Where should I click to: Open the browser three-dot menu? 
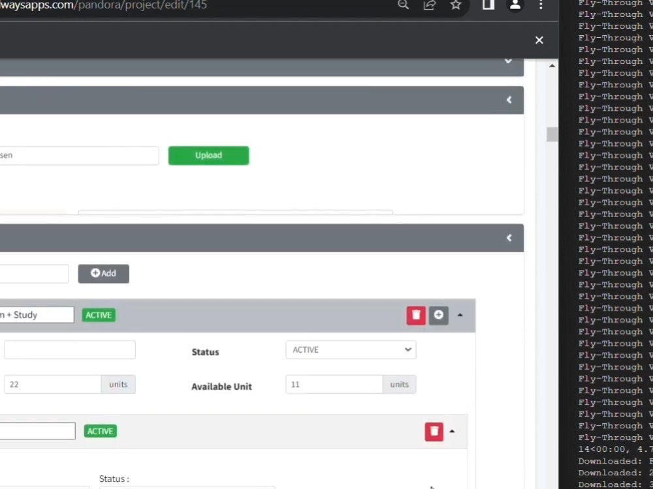(x=541, y=5)
